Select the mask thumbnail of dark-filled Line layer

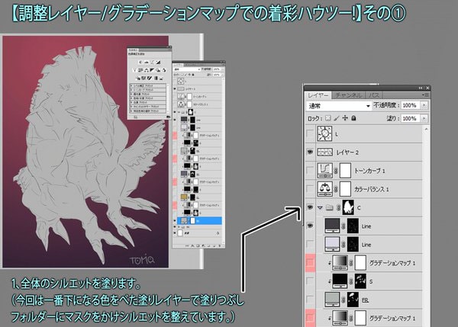click(x=353, y=226)
